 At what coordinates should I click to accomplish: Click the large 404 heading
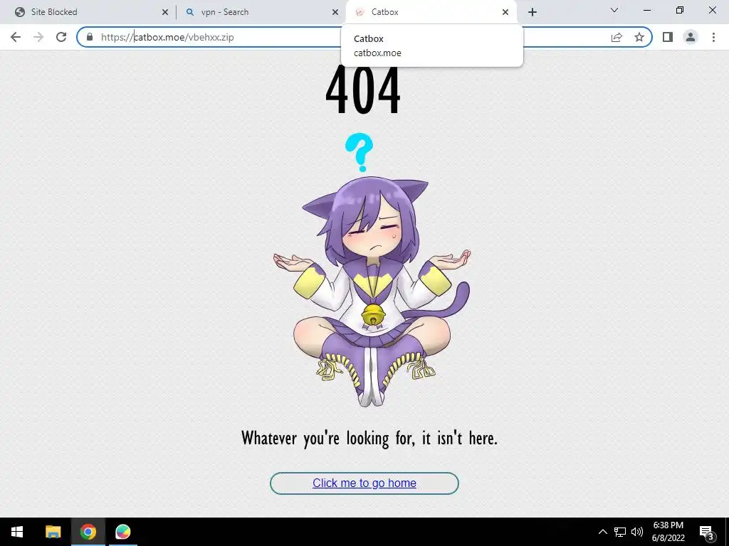pyautogui.click(x=362, y=89)
